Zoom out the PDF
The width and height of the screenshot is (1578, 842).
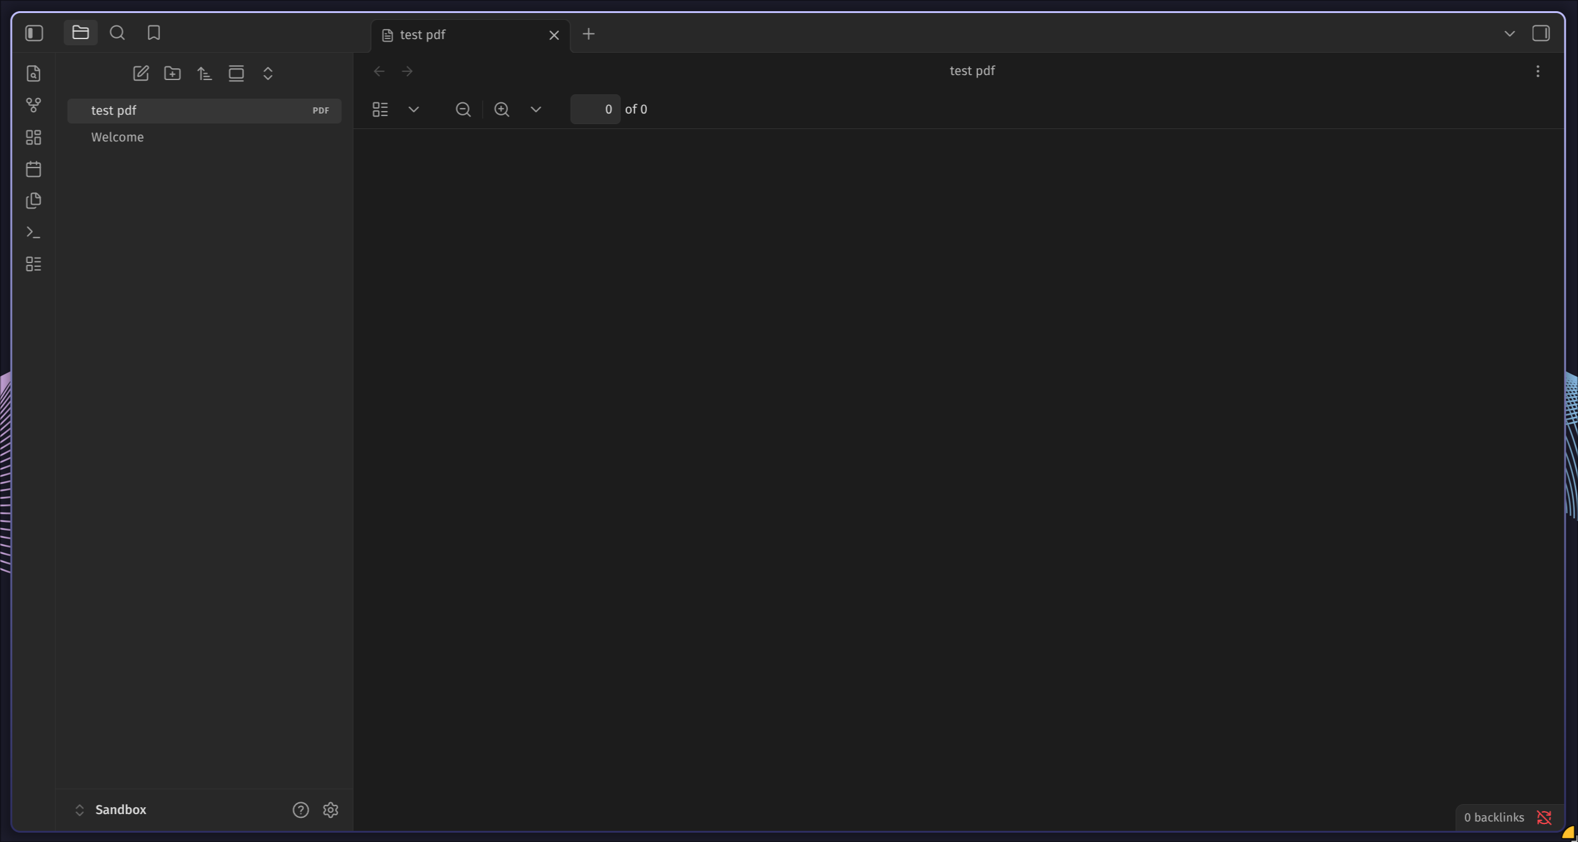pyautogui.click(x=463, y=109)
